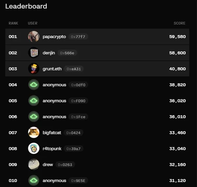Click the 0x1Fce address badge
This screenshot has height=187, width=197.
pyautogui.click(x=78, y=117)
